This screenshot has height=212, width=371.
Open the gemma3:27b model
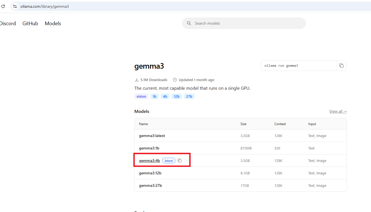(151, 185)
